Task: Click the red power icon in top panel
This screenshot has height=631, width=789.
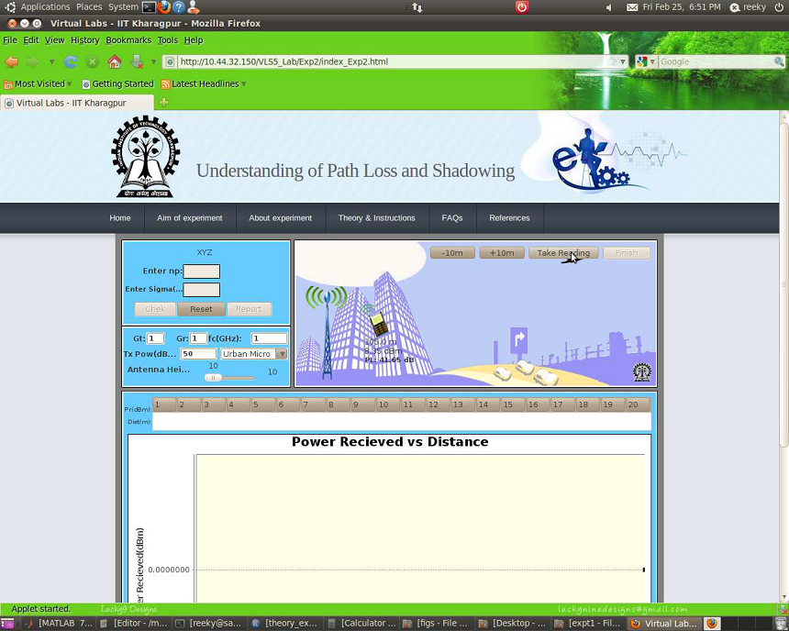Action: pyautogui.click(x=521, y=7)
